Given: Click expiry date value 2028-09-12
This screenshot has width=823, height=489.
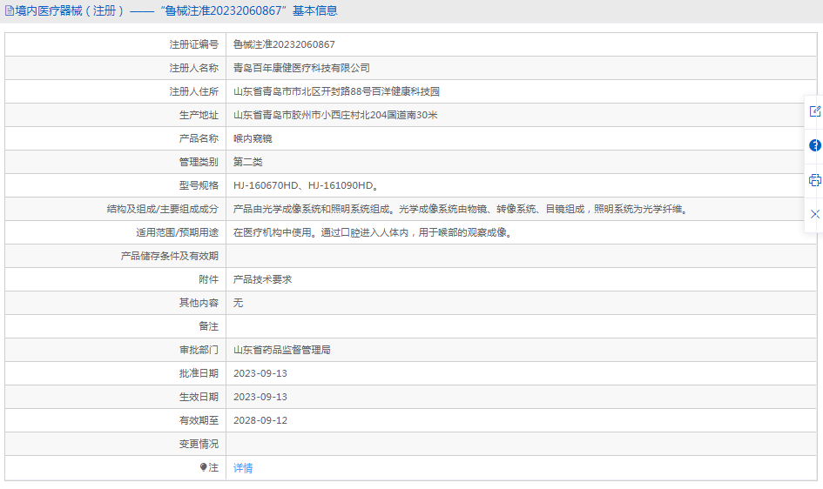Looking at the screenshot, I should coord(260,420).
